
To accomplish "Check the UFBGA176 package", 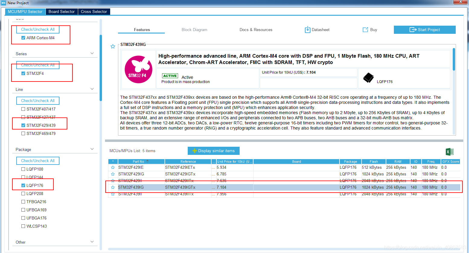I will coord(23,218).
